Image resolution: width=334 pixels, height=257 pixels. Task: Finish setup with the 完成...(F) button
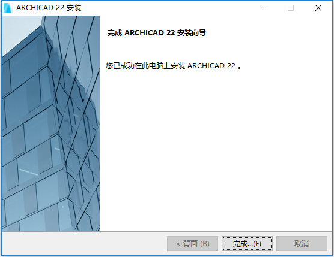pyautogui.click(x=247, y=243)
